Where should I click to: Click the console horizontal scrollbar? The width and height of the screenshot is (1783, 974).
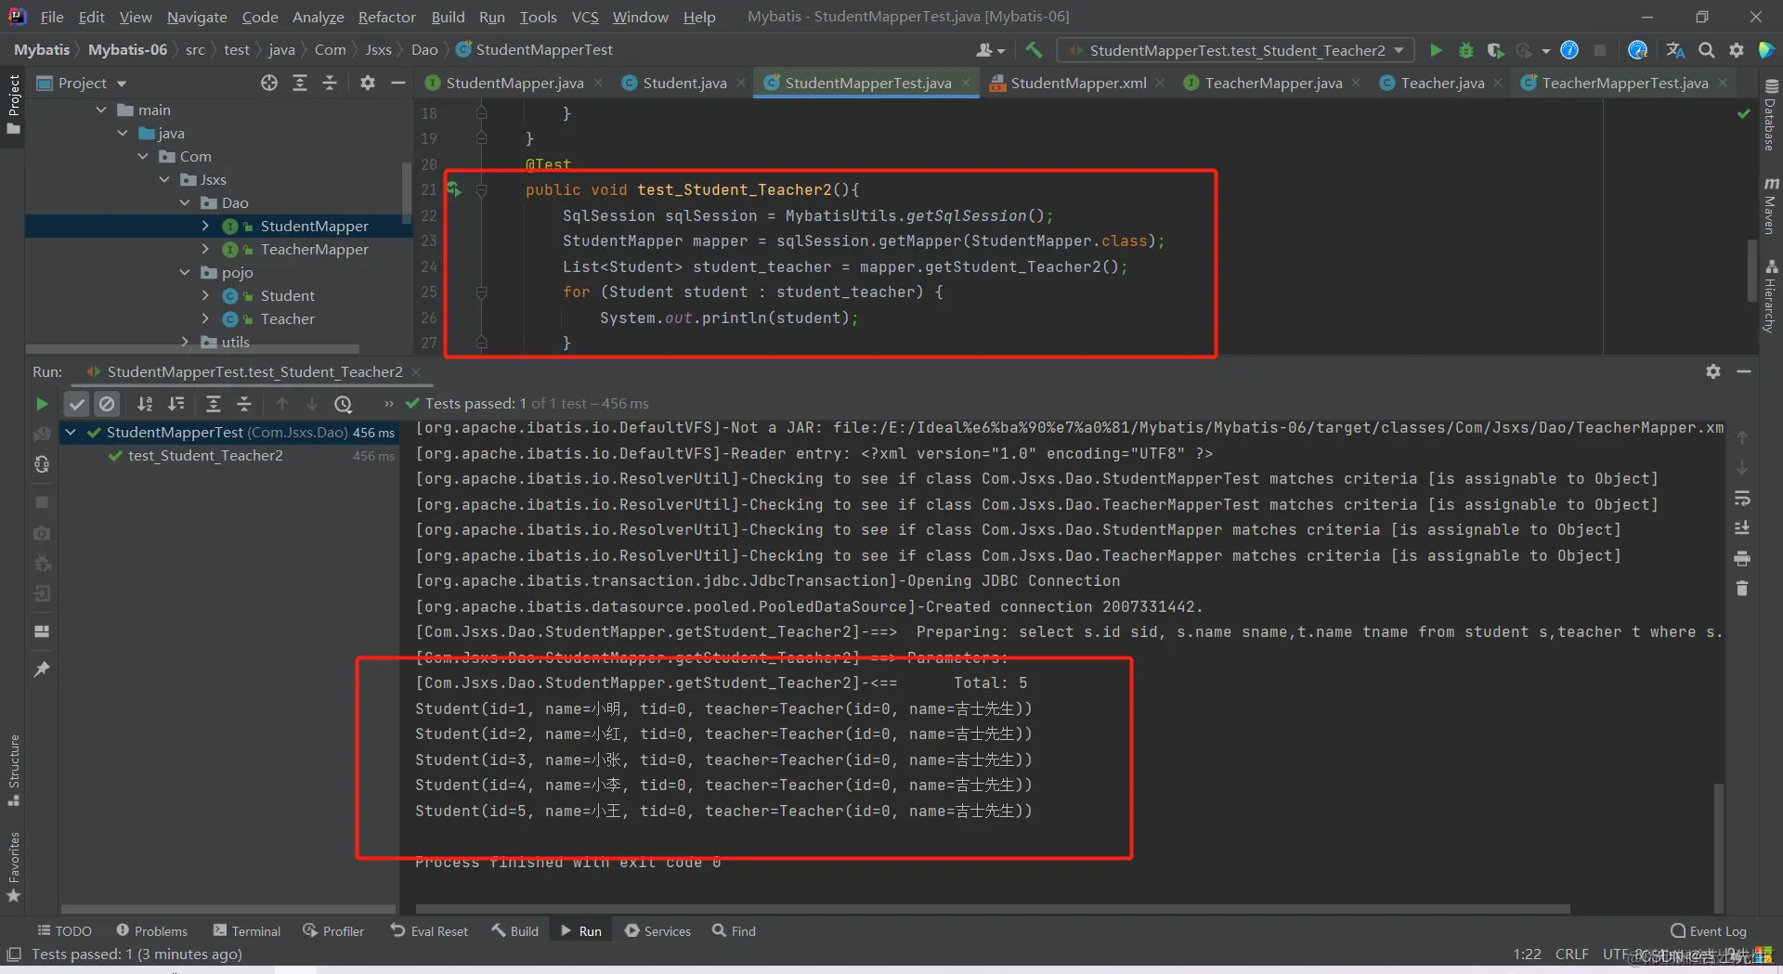(993, 909)
